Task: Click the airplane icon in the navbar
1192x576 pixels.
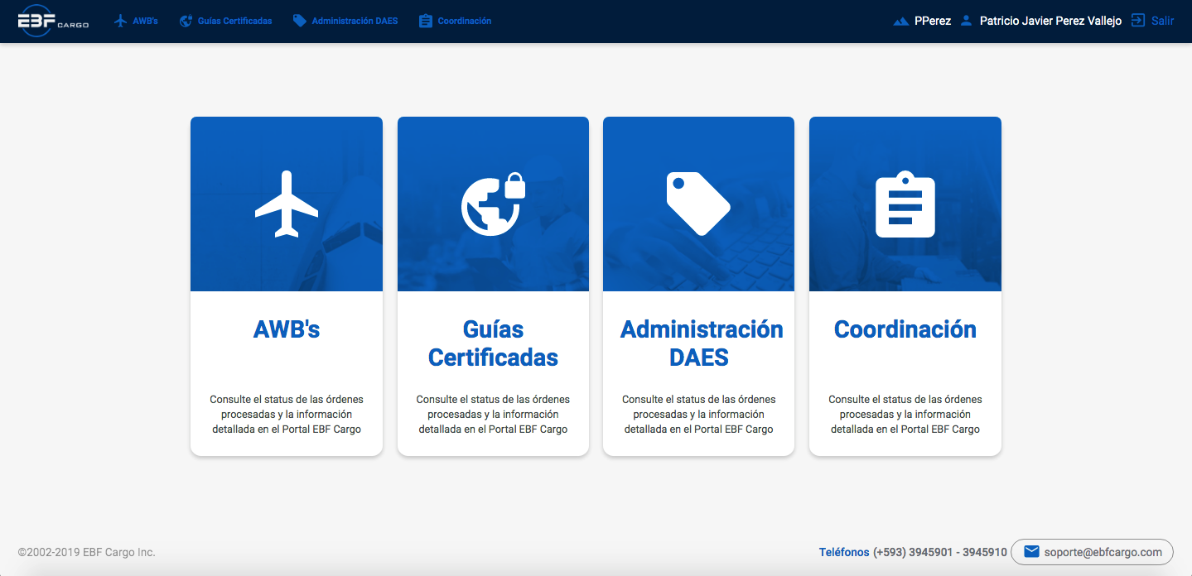Action: (121, 21)
